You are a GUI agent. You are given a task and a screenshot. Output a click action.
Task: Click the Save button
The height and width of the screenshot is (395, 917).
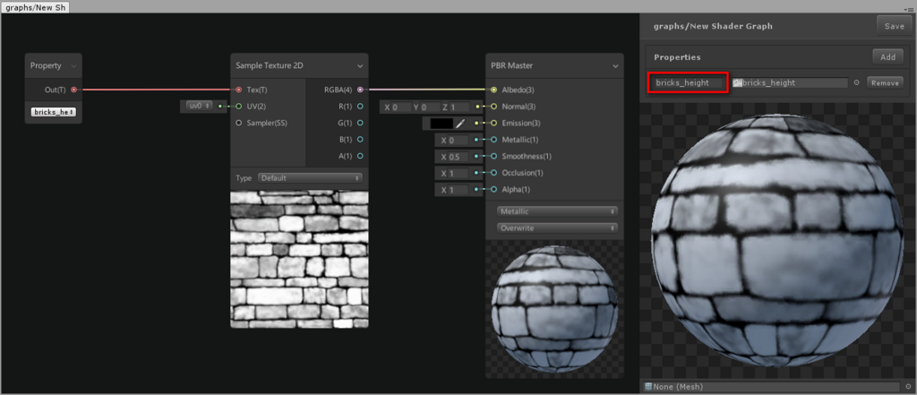895,26
